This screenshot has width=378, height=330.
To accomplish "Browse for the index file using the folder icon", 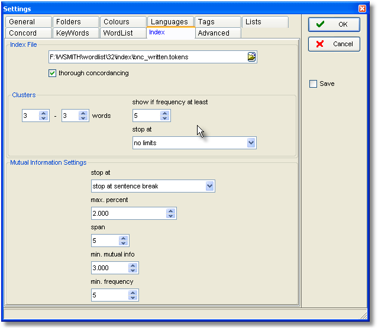I will (251, 57).
